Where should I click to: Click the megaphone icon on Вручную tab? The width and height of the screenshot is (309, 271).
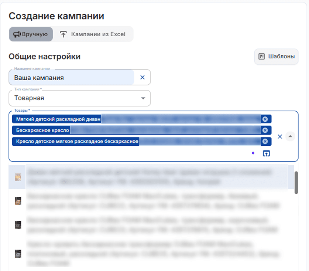(x=17, y=34)
